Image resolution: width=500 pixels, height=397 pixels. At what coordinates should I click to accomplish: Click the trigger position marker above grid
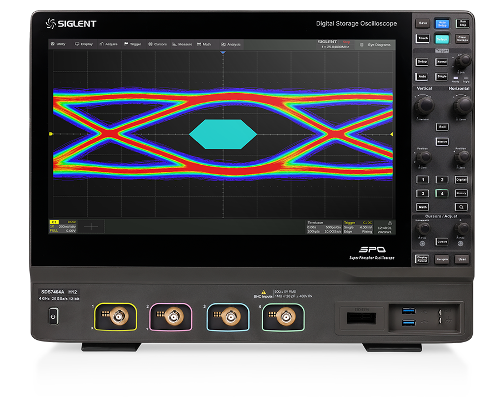click(x=223, y=53)
